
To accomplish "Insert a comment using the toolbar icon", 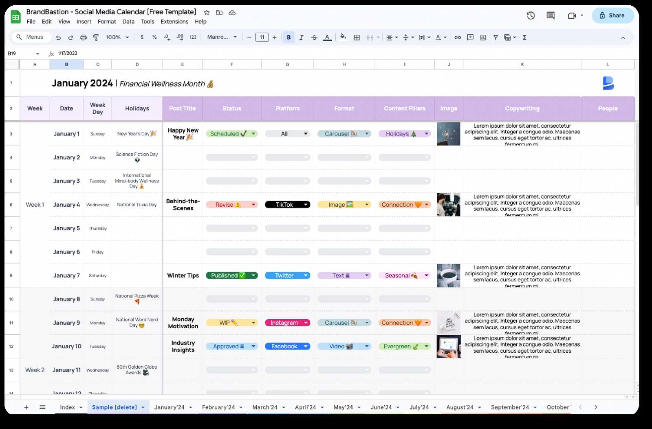I will click(470, 37).
